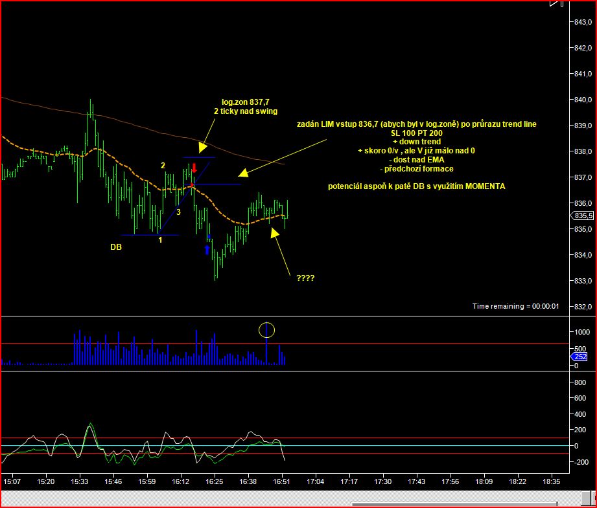Screen dimensions: 597x508
Task: Click the 15:46 time axis label
Action: point(113,481)
